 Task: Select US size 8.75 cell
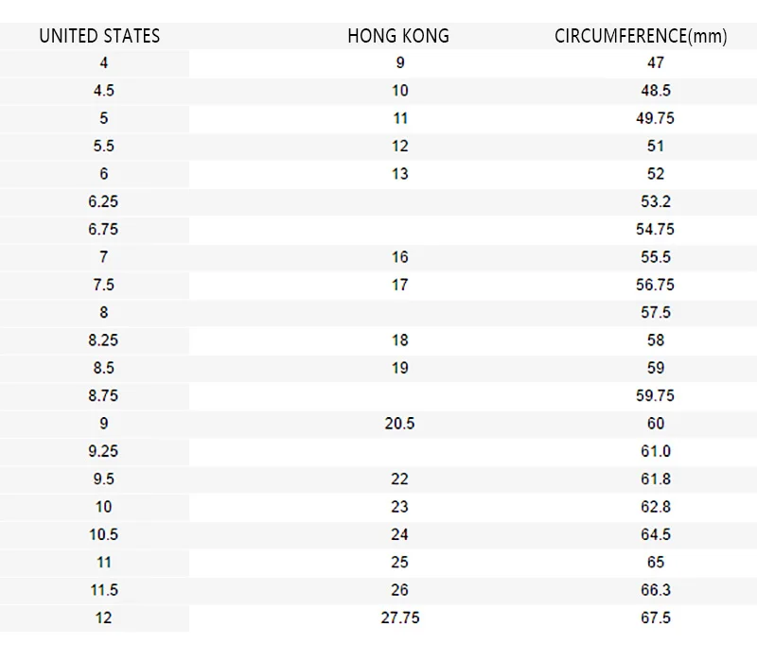click(103, 395)
